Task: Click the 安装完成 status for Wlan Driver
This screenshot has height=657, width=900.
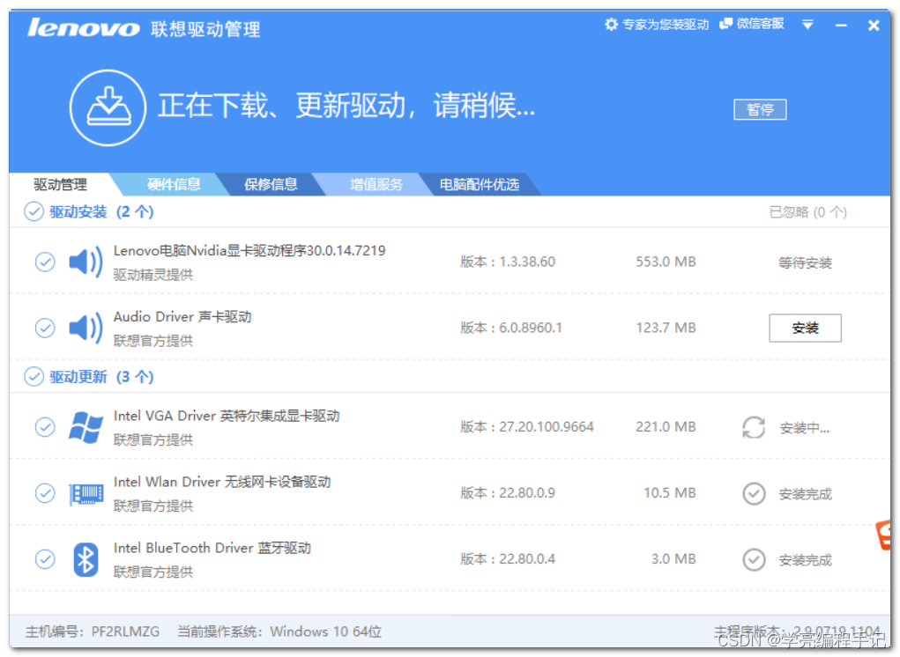Action: click(806, 494)
